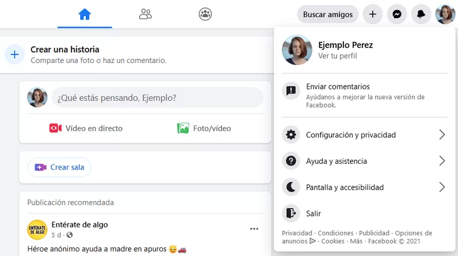Viewport: 458px width, 256px height.
Task: Click the question mark help icon
Action: click(291, 161)
